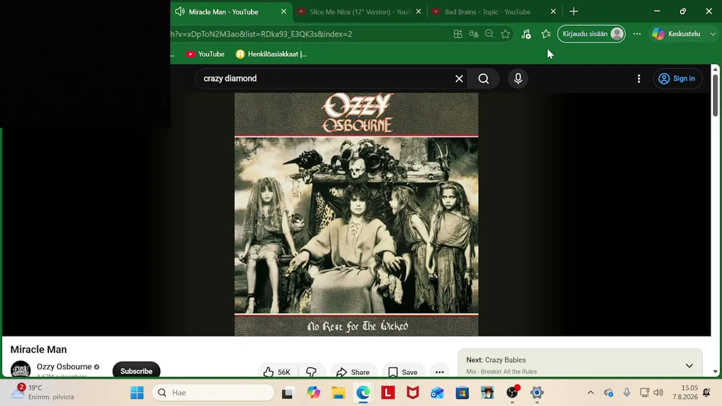Image resolution: width=722 pixels, height=406 pixels.
Task: Close the Miracle Man tab
Action: tap(284, 11)
